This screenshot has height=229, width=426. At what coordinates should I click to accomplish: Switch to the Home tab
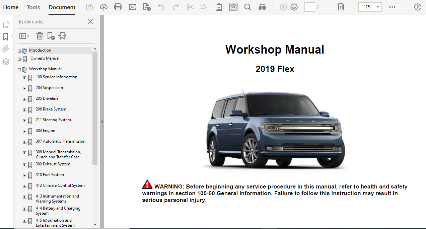11,7
